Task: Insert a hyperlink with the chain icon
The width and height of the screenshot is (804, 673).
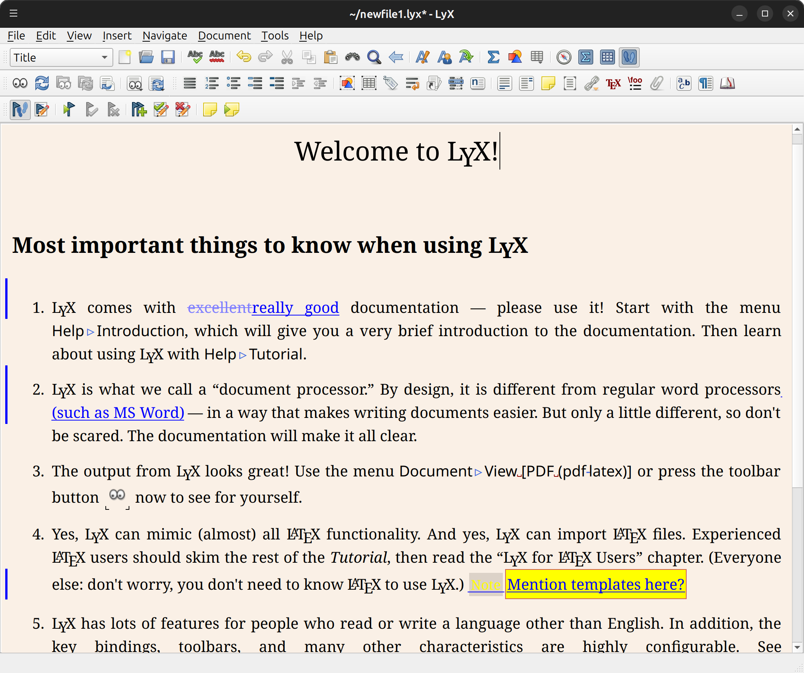Action: (x=591, y=84)
